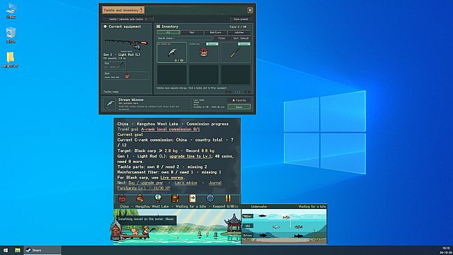This screenshot has height=255, width=453.
Task: Click the upgrade line to Lv.1 link
Action: 191,156
